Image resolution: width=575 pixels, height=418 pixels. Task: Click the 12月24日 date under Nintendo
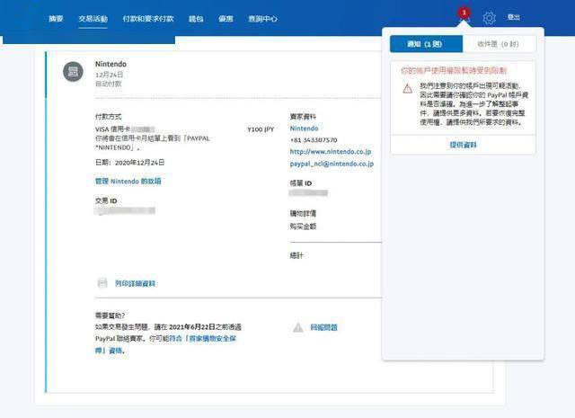(x=109, y=75)
